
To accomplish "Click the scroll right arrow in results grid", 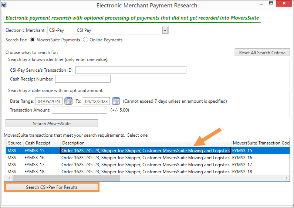I will pos(286,178).
